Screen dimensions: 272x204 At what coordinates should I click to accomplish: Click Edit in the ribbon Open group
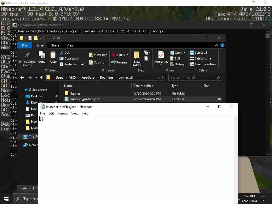coord(175,58)
